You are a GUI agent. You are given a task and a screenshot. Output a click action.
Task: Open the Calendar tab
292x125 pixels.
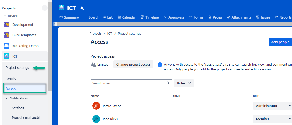click(x=127, y=17)
